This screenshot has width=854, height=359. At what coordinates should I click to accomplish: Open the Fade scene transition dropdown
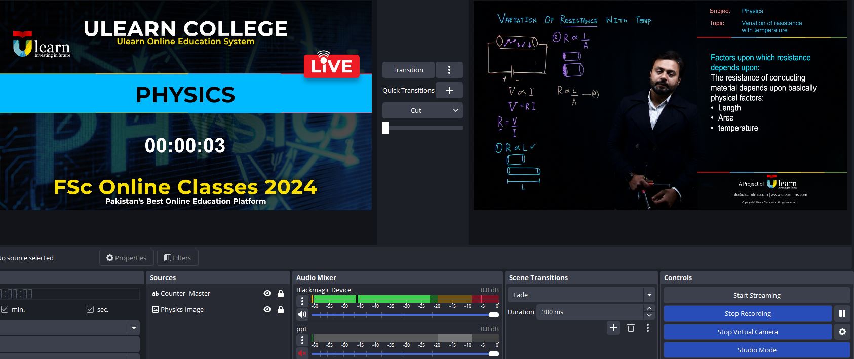pyautogui.click(x=581, y=295)
